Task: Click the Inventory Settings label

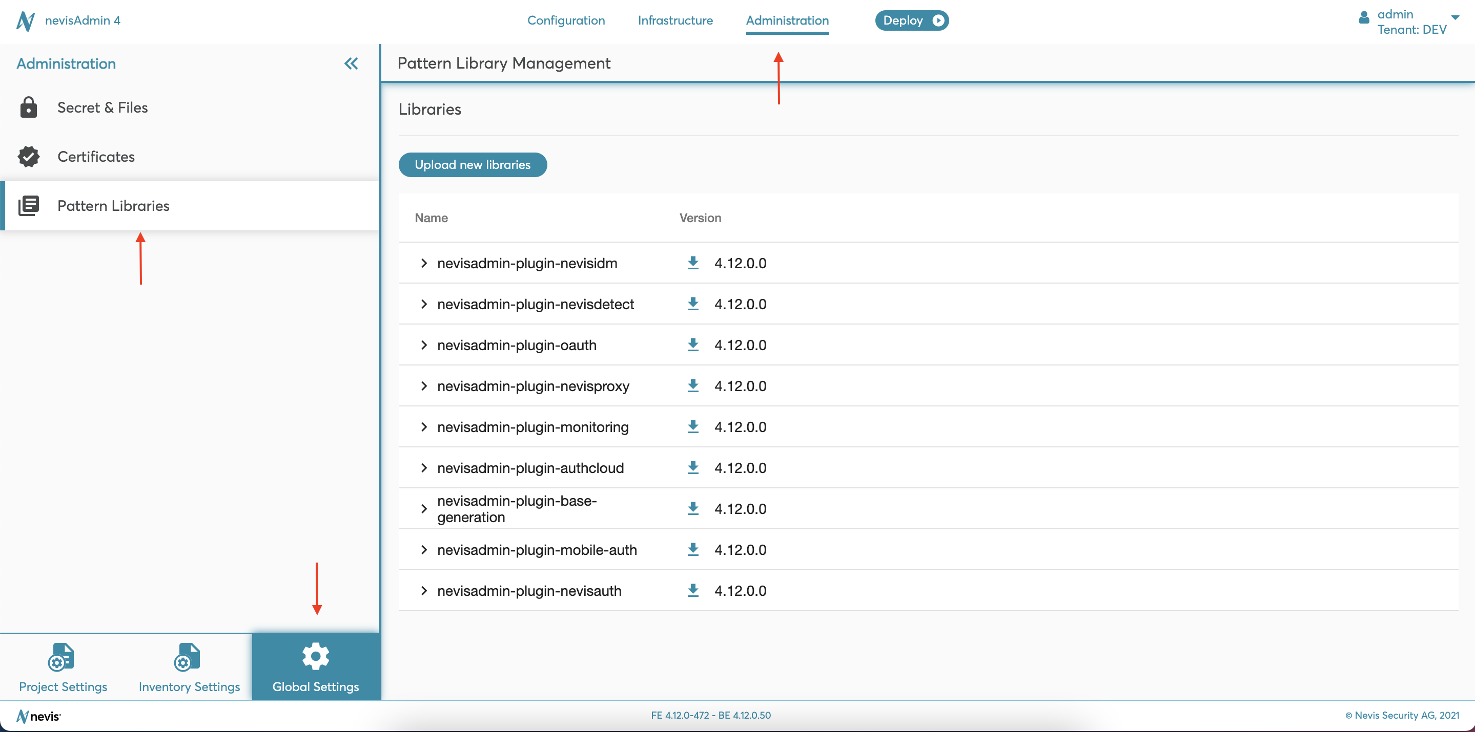Action: point(189,687)
